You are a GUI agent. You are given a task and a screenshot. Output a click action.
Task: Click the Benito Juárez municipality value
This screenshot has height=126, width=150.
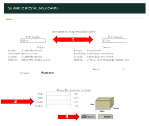(29, 54)
